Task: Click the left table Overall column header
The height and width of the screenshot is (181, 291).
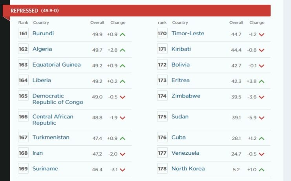Action: click(97, 23)
